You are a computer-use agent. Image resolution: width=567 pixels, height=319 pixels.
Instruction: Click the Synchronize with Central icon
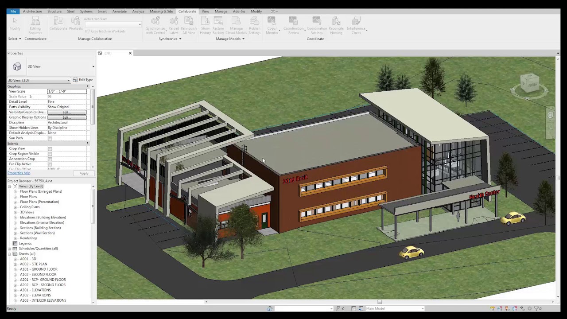(x=155, y=21)
